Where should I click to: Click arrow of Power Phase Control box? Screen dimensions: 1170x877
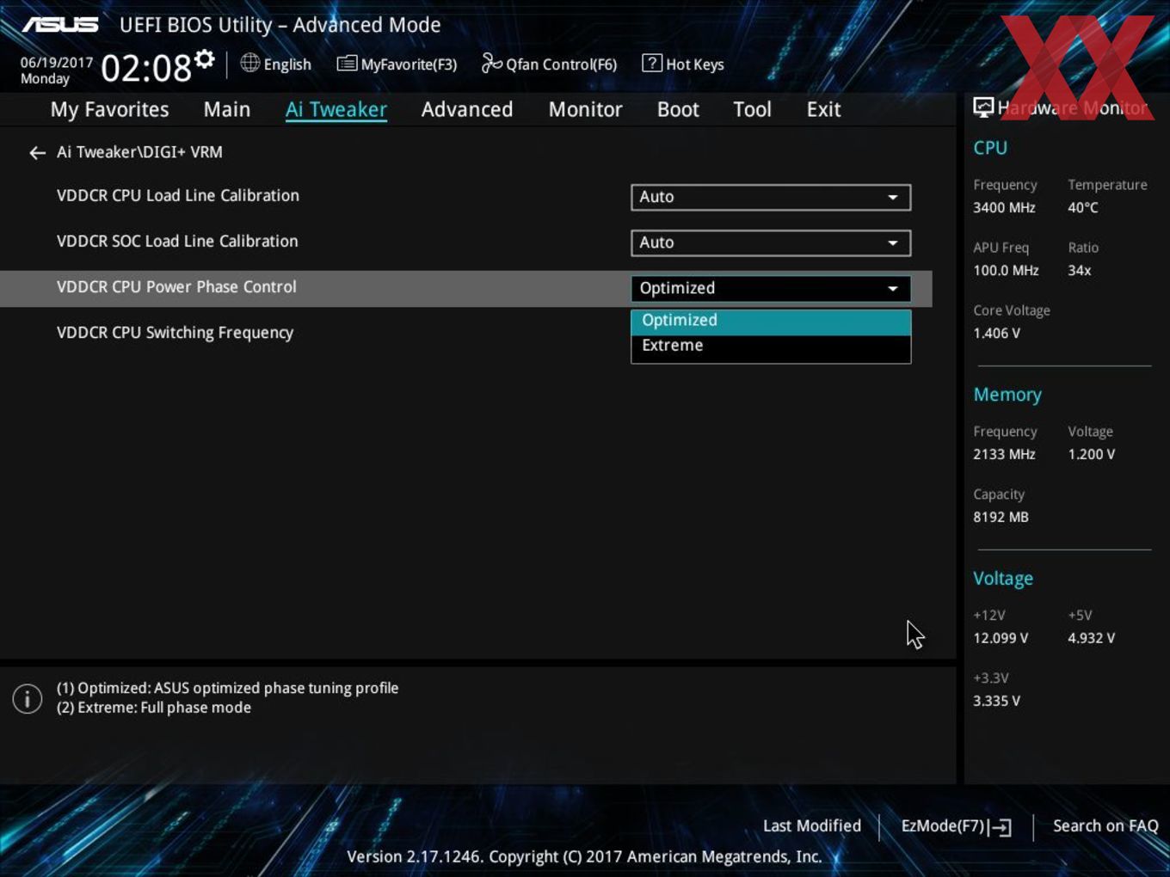pyautogui.click(x=893, y=288)
